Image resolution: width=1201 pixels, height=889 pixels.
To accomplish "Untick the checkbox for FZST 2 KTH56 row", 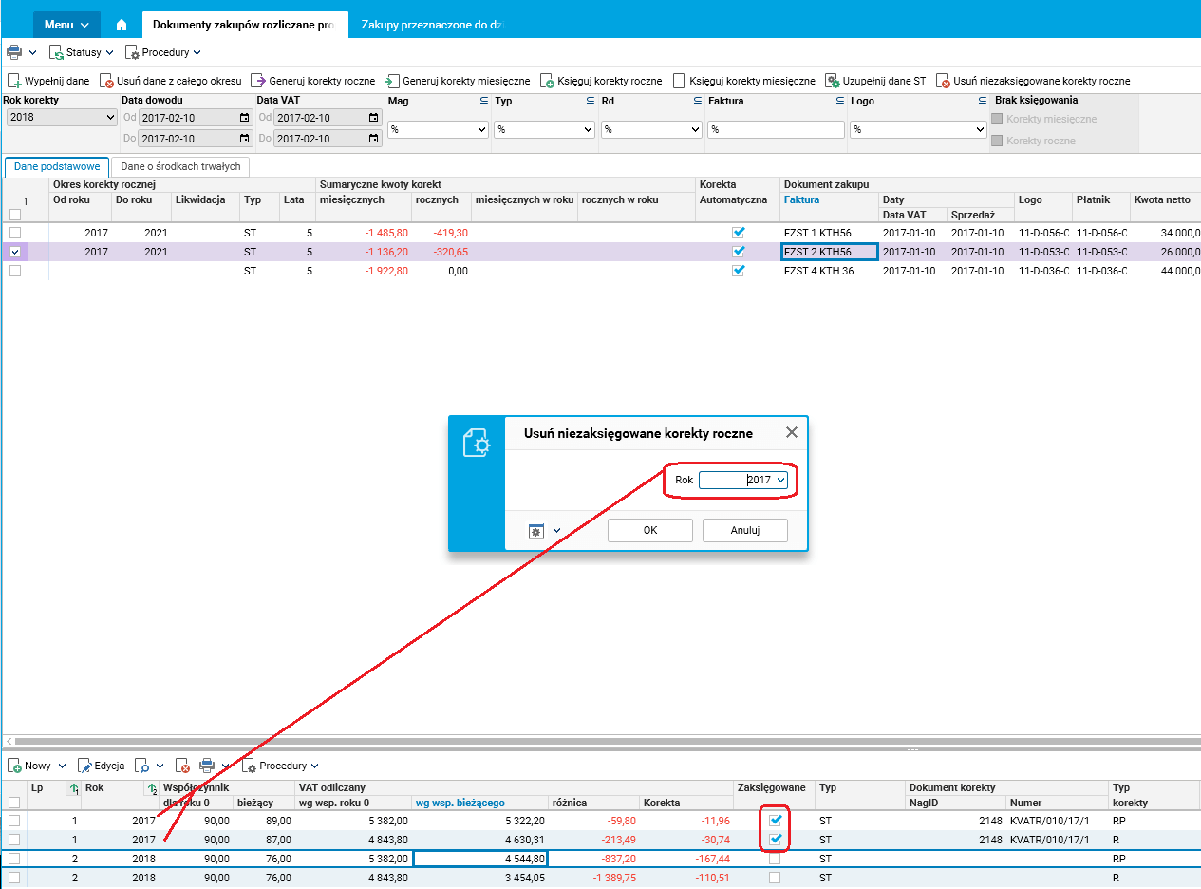I will pyautogui.click(x=14, y=252).
